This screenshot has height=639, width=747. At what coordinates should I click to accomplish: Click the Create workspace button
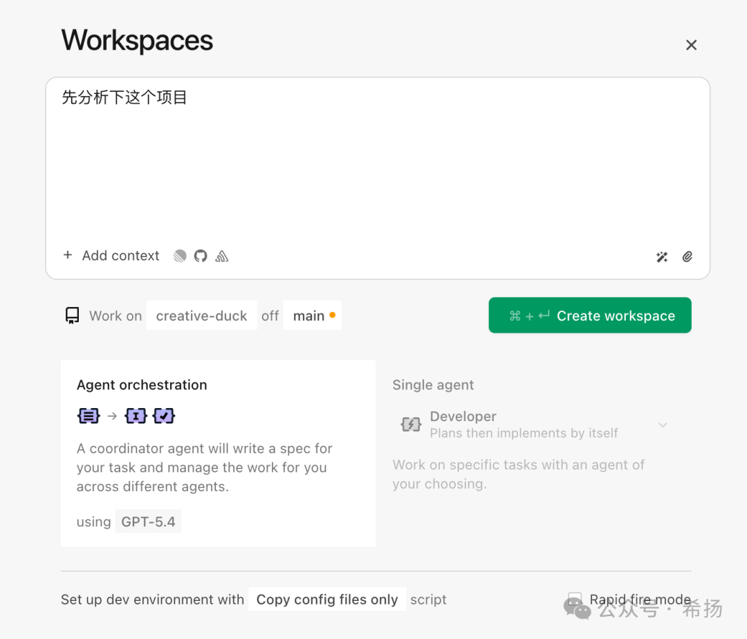click(590, 315)
